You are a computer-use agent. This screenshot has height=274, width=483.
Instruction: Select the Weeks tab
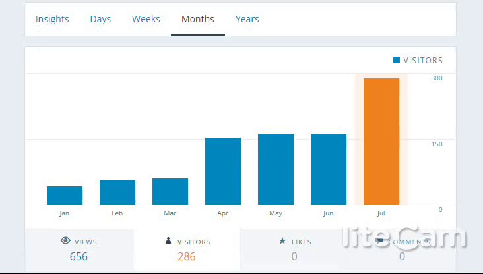(146, 19)
